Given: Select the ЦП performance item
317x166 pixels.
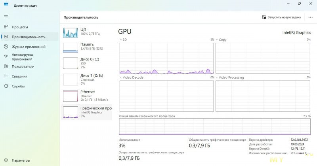Looking at the screenshot, I should pyautogui.click(x=87, y=32).
